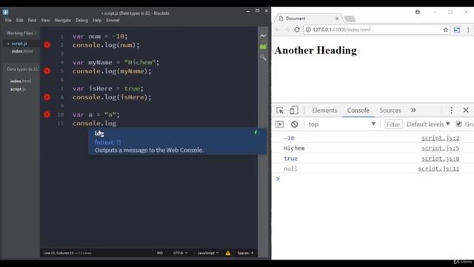
Task: Reload the page in Chrome
Action: point(297,30)
